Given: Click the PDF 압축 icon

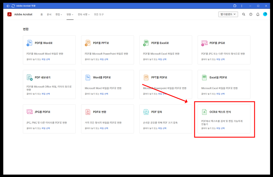Looking at the screenshot, I should pyautogui.click(x=146, y=112).
